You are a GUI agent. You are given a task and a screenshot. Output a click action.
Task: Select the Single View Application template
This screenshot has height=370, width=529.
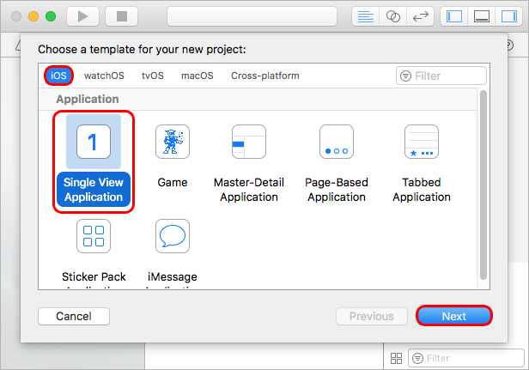tap(94, 142)
